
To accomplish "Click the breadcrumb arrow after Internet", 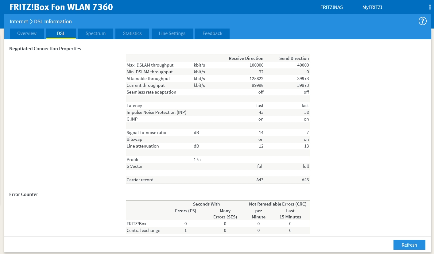I will 31,21.
